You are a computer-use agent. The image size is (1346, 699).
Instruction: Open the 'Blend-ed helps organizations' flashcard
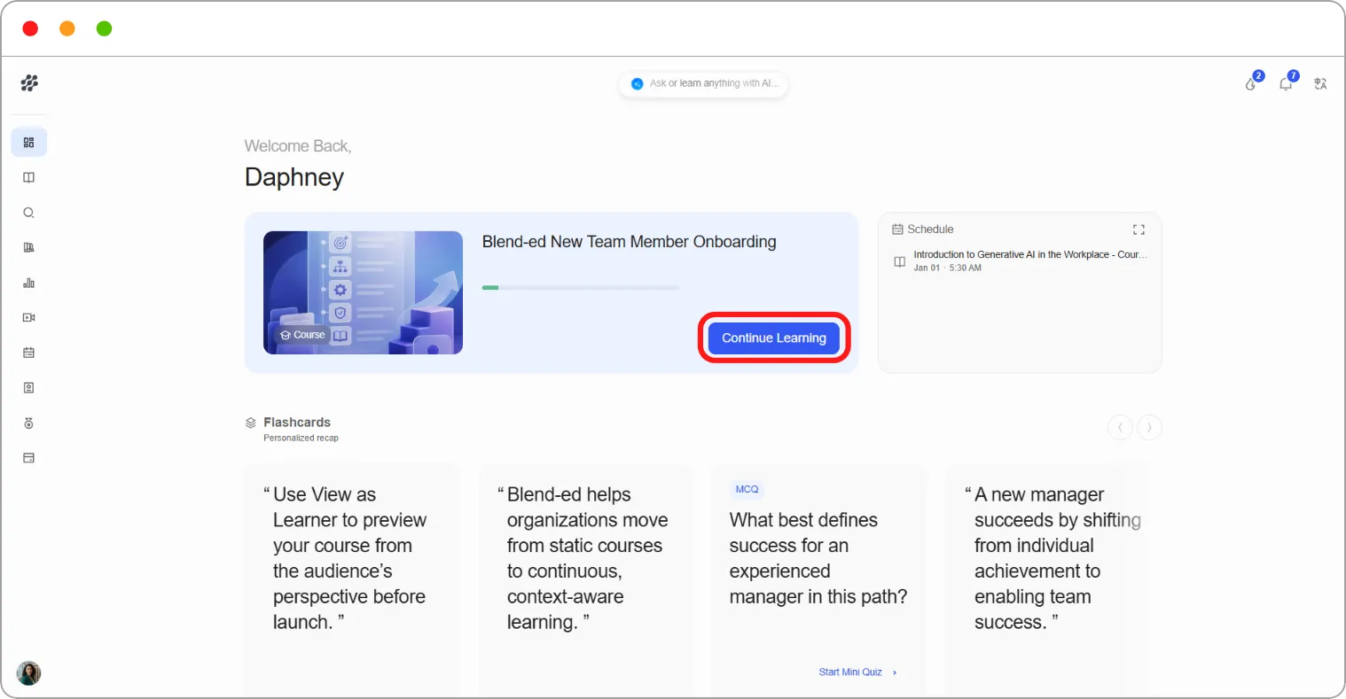pyautogui.click(x=586, y=579)
